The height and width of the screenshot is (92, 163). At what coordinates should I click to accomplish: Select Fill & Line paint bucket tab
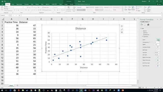pyautogui.click(x=142, y=25)
